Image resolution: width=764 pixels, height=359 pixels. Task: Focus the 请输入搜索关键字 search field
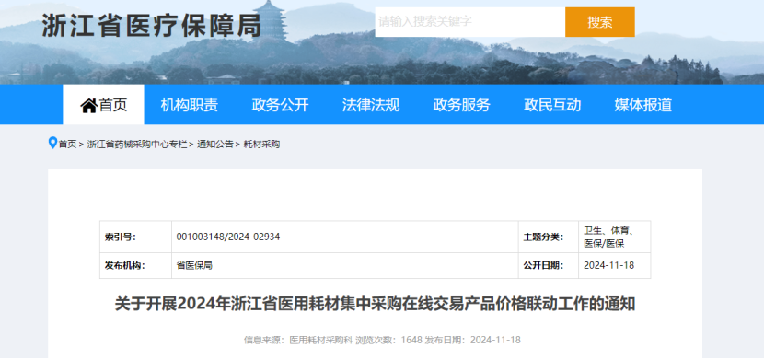click(469, 22)
